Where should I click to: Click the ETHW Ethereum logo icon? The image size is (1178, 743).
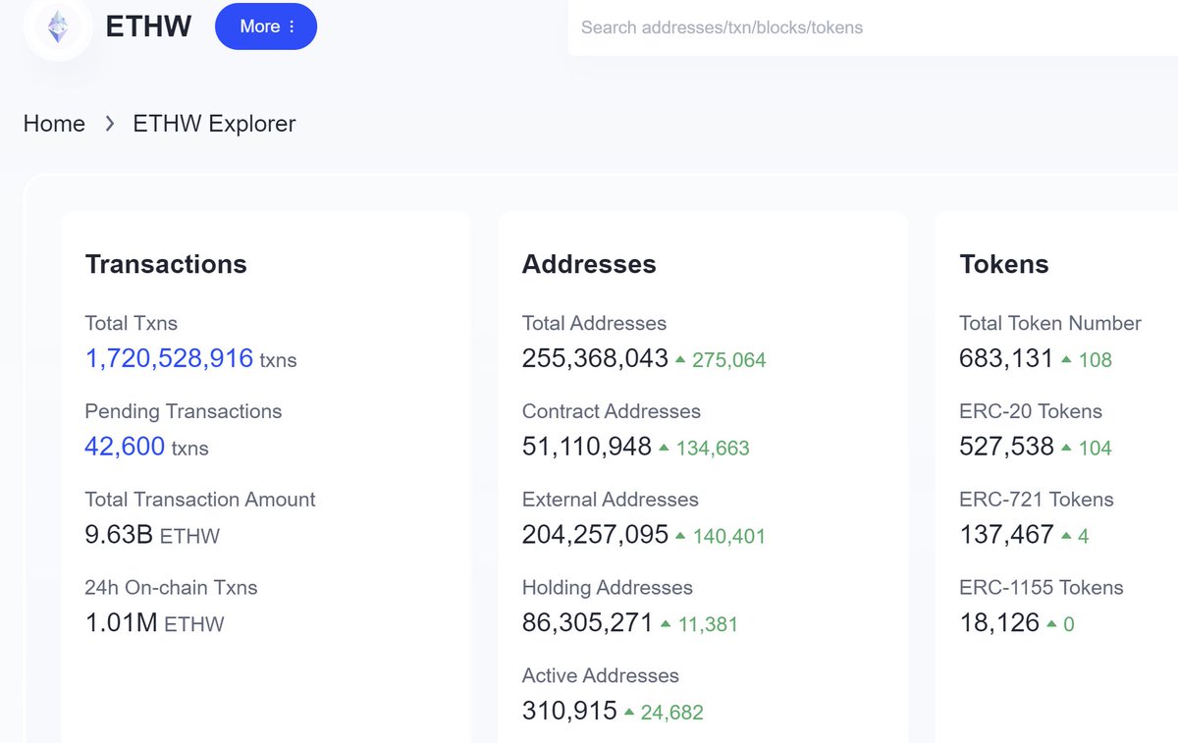click(58, 27)
